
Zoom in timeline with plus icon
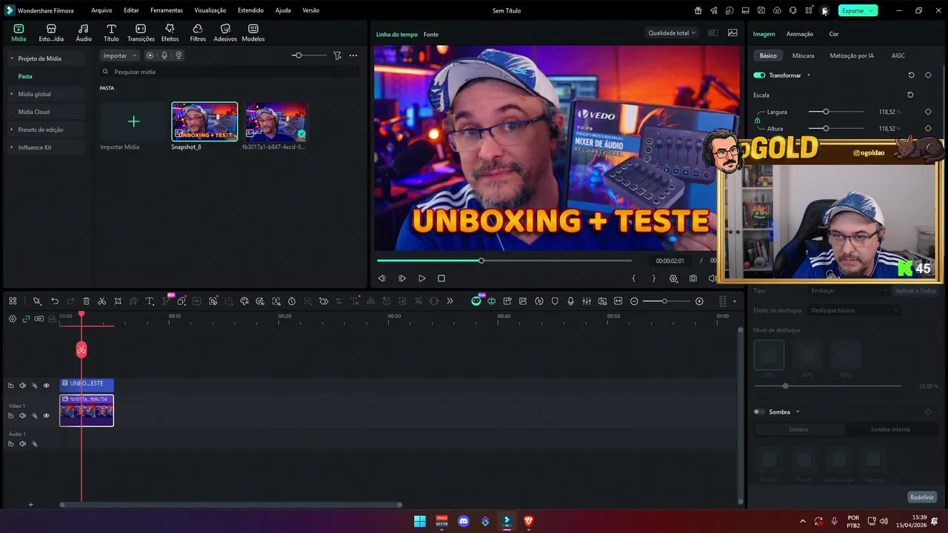[699, 301]
